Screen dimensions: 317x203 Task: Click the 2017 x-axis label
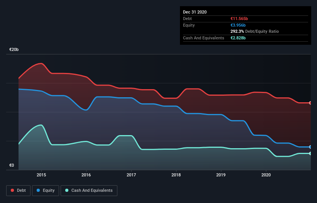[131, 175]
